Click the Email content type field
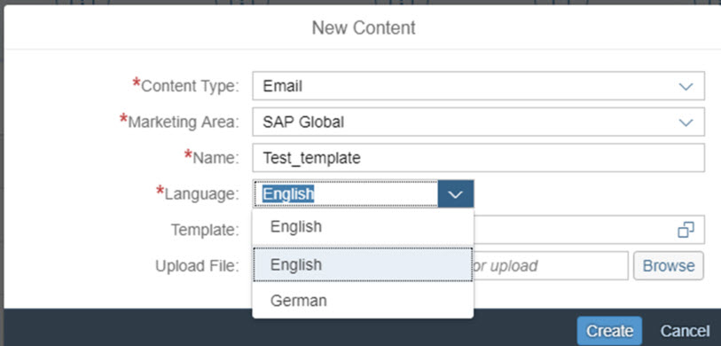 point(478,86)
